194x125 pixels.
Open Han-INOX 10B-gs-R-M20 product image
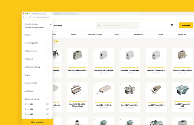point(104,55)
